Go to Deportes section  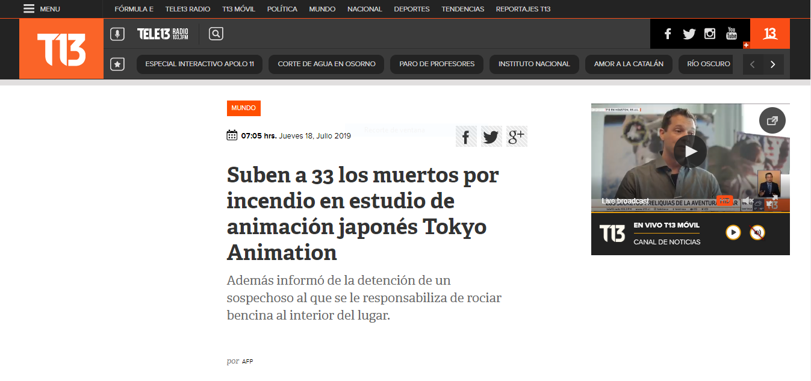pos(412,9)
